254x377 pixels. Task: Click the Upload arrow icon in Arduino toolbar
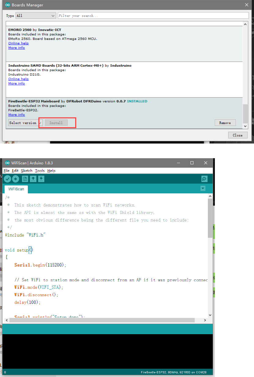(15, 179)
